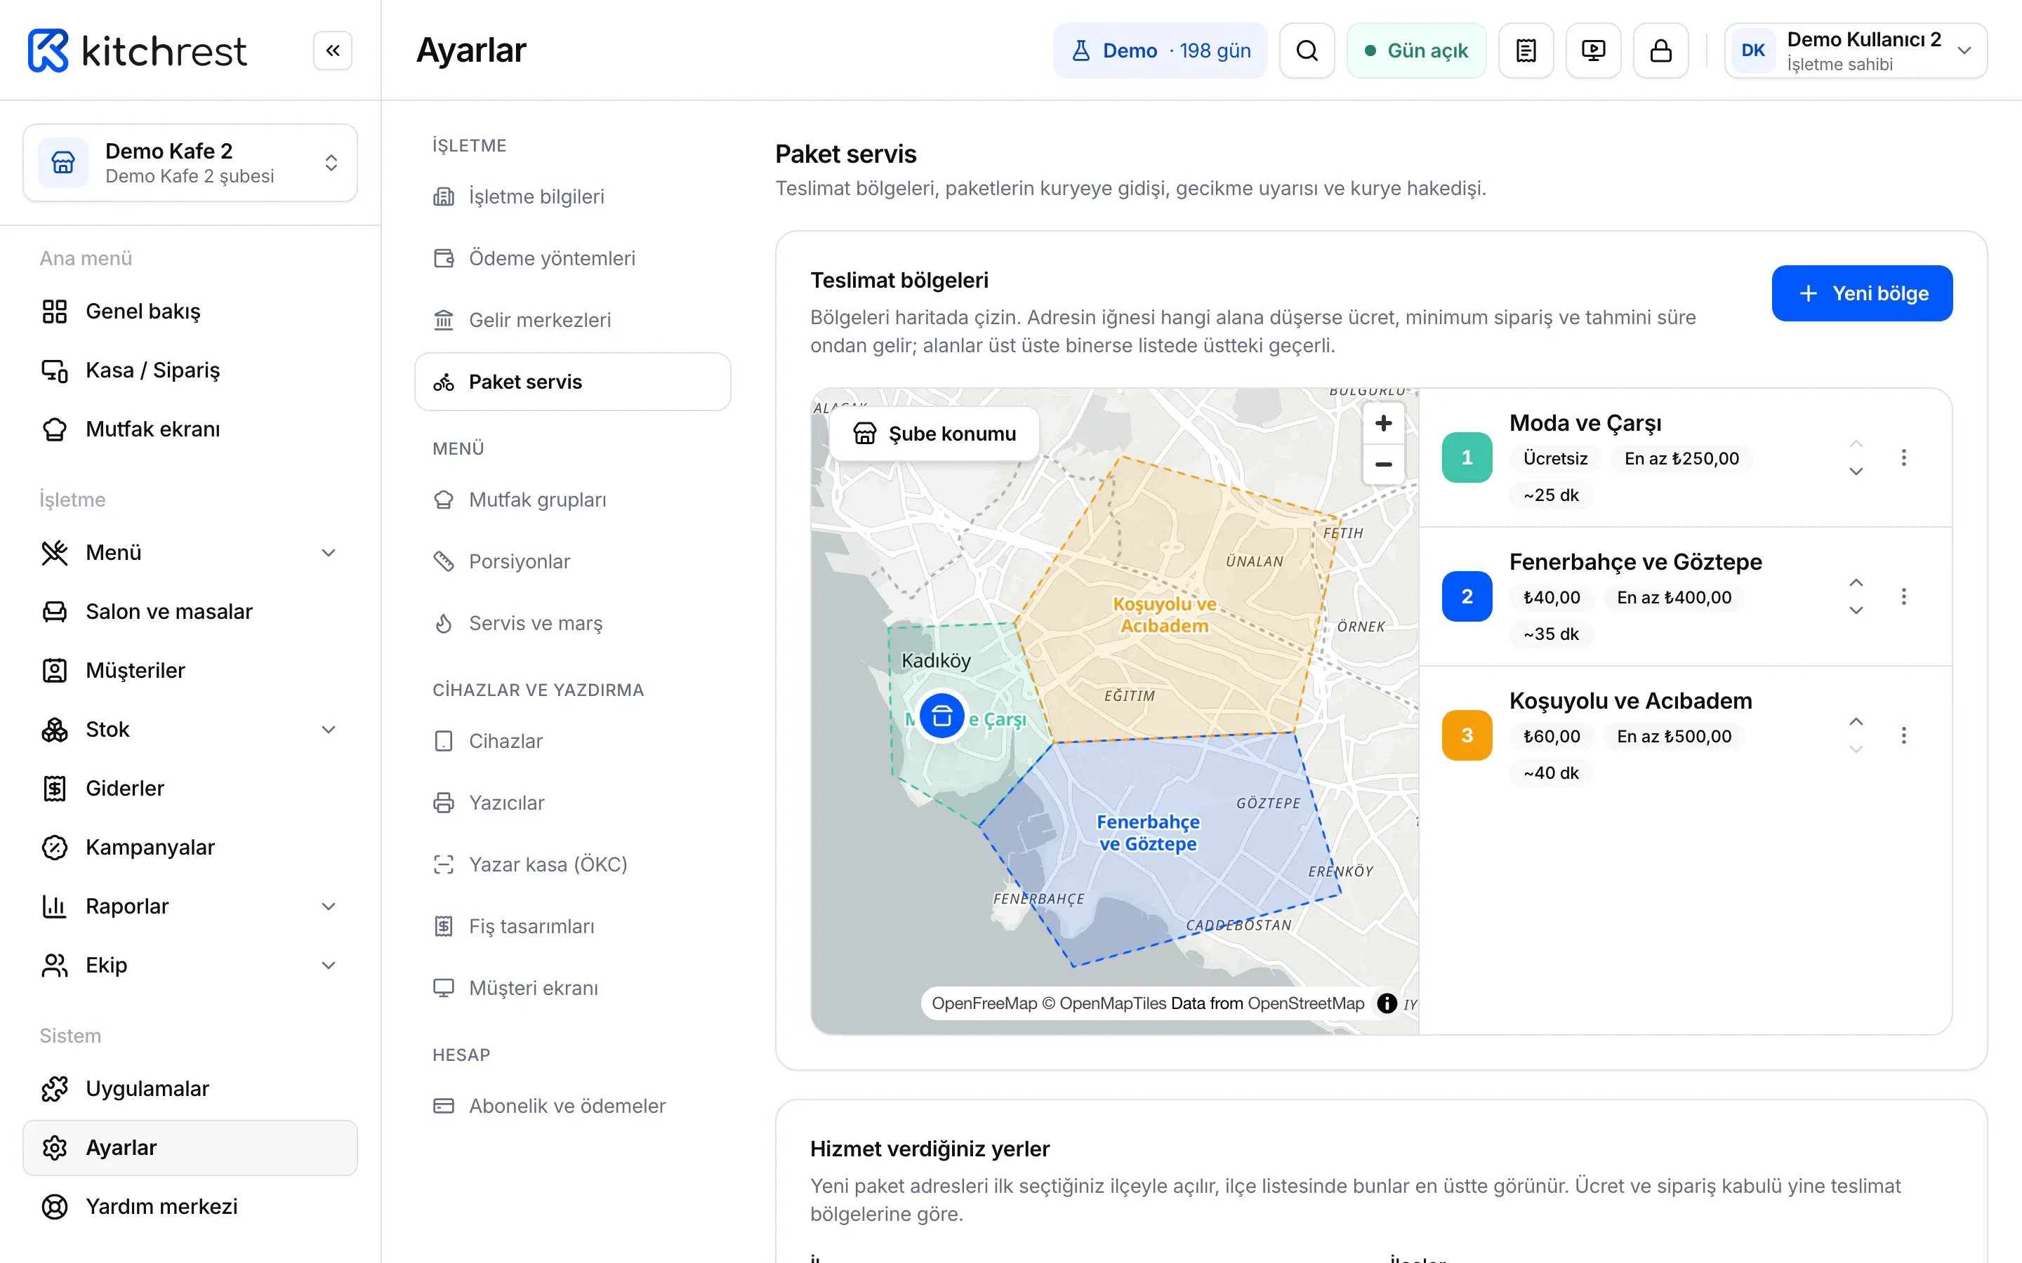Open Mutfak ekranı from the sidebar

coord(190,430)
